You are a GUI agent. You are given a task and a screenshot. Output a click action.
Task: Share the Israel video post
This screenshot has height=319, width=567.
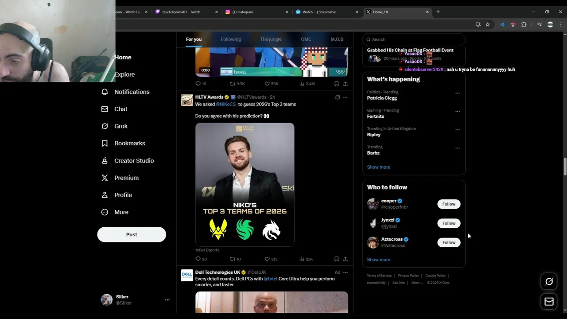[x=346, y=84]
